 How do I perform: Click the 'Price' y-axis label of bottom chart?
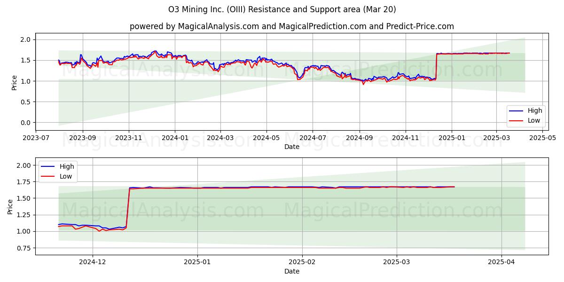[11, 207]
